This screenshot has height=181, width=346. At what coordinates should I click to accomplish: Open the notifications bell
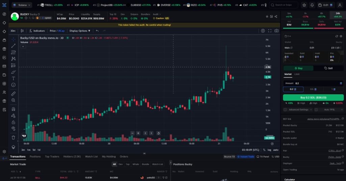coord(312,5)
